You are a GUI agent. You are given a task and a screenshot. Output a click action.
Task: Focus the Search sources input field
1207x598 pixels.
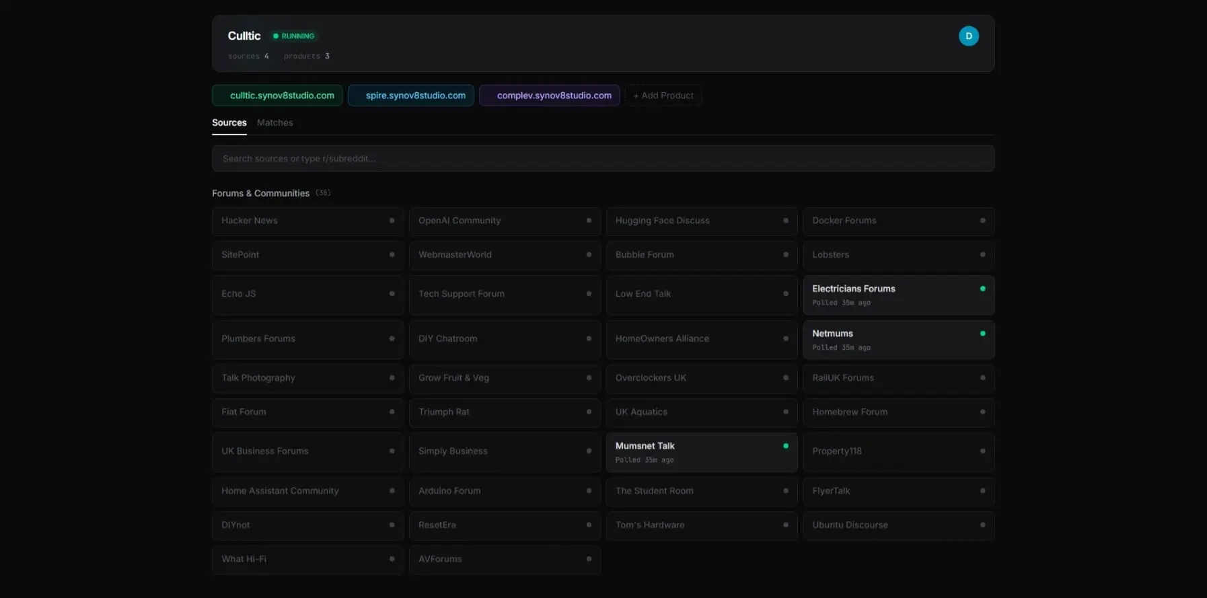pos(603,159)
